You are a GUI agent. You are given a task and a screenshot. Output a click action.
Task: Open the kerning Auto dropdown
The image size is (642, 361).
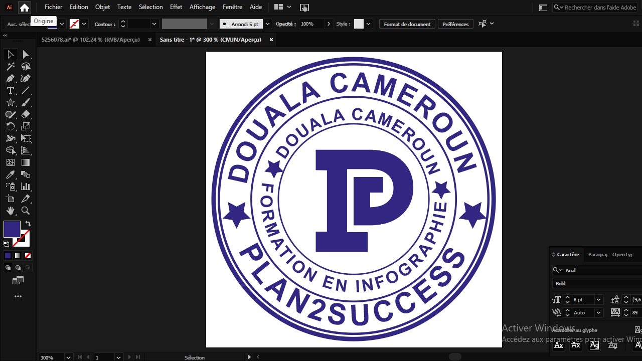coord(598,312)
